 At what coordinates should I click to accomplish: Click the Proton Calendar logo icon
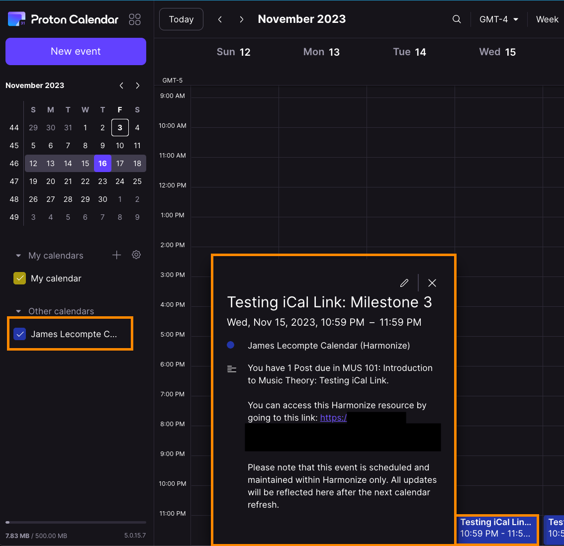pyautogui.click(x=16, y=19)
